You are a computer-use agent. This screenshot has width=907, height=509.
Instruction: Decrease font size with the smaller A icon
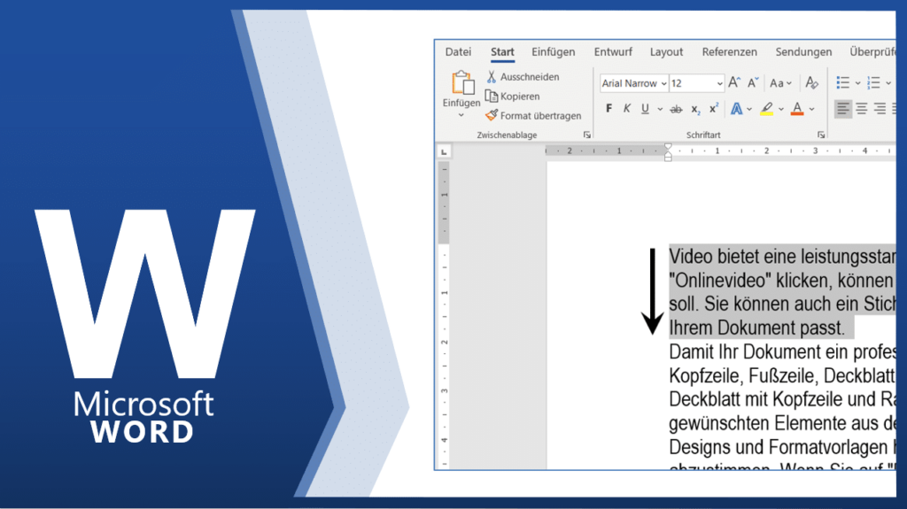pyautogui.click(x=753, y=83)
